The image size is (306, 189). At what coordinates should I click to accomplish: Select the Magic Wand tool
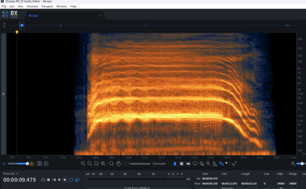click(x=208, y=163)
